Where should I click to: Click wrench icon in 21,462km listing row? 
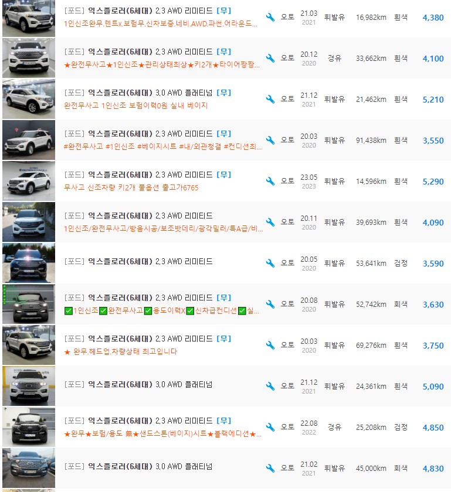(270, 99)
